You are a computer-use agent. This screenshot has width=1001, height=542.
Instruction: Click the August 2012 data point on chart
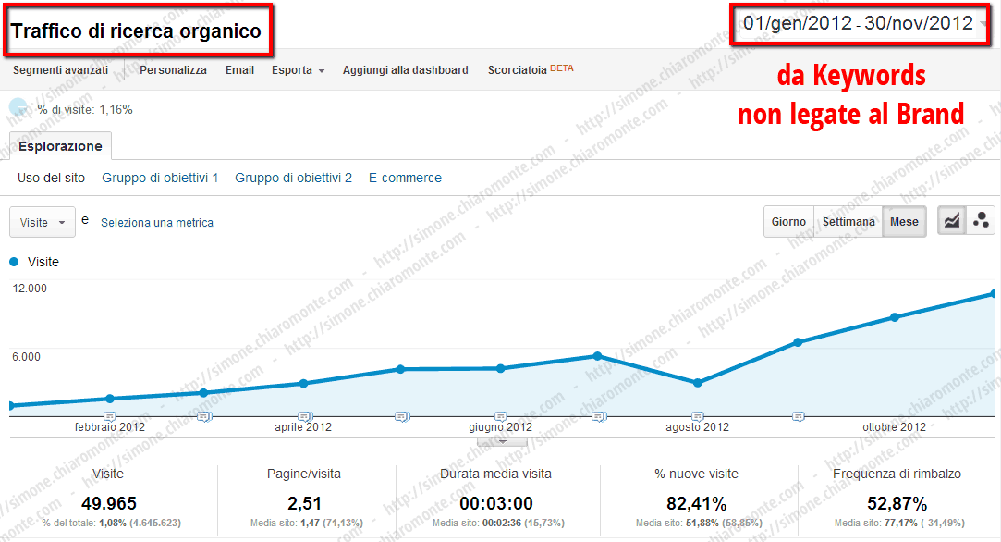[x=697, y=383]
